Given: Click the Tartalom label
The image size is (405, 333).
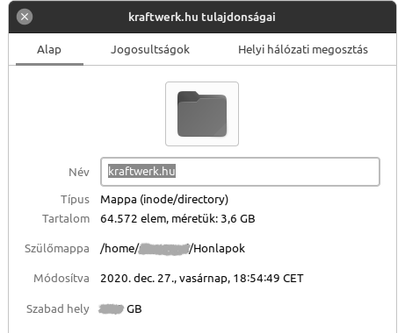Looking at the screenshot, I should pyautogui.click(x=66, y=219).
